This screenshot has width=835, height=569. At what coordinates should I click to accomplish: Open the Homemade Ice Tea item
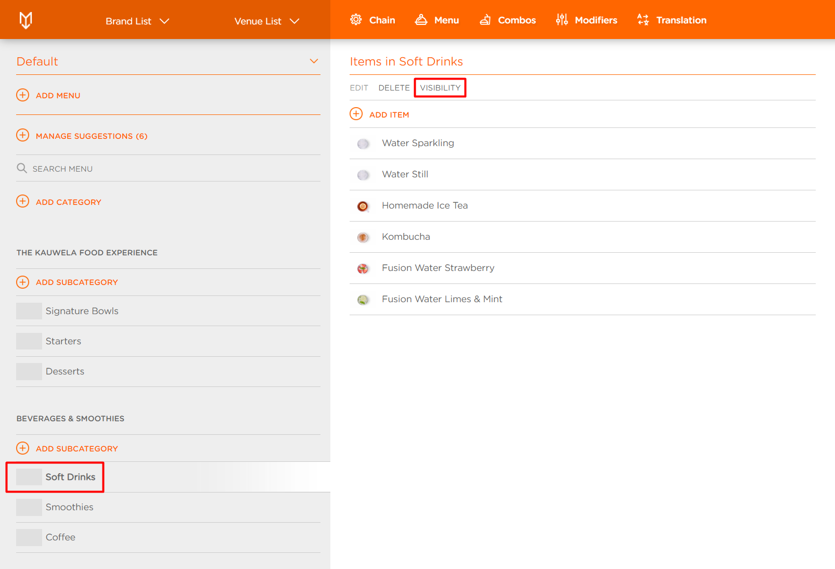(x=583, y=205)
